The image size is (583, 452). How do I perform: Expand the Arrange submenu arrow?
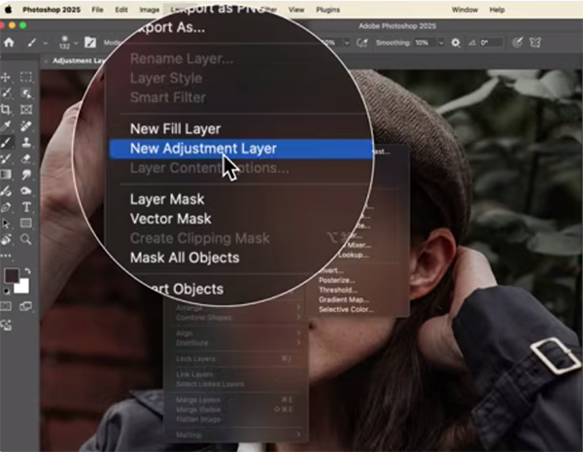298,308
